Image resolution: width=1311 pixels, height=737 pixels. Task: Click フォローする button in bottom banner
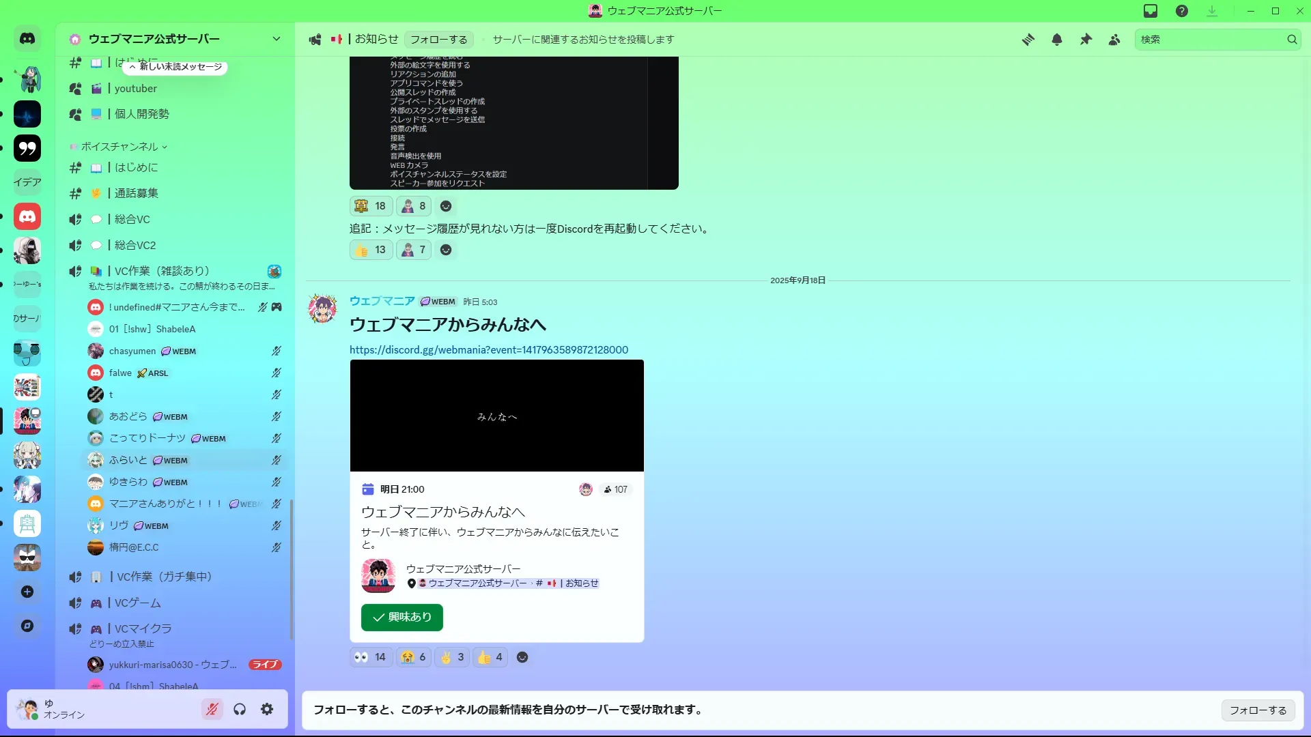(x=1258, y=710)
